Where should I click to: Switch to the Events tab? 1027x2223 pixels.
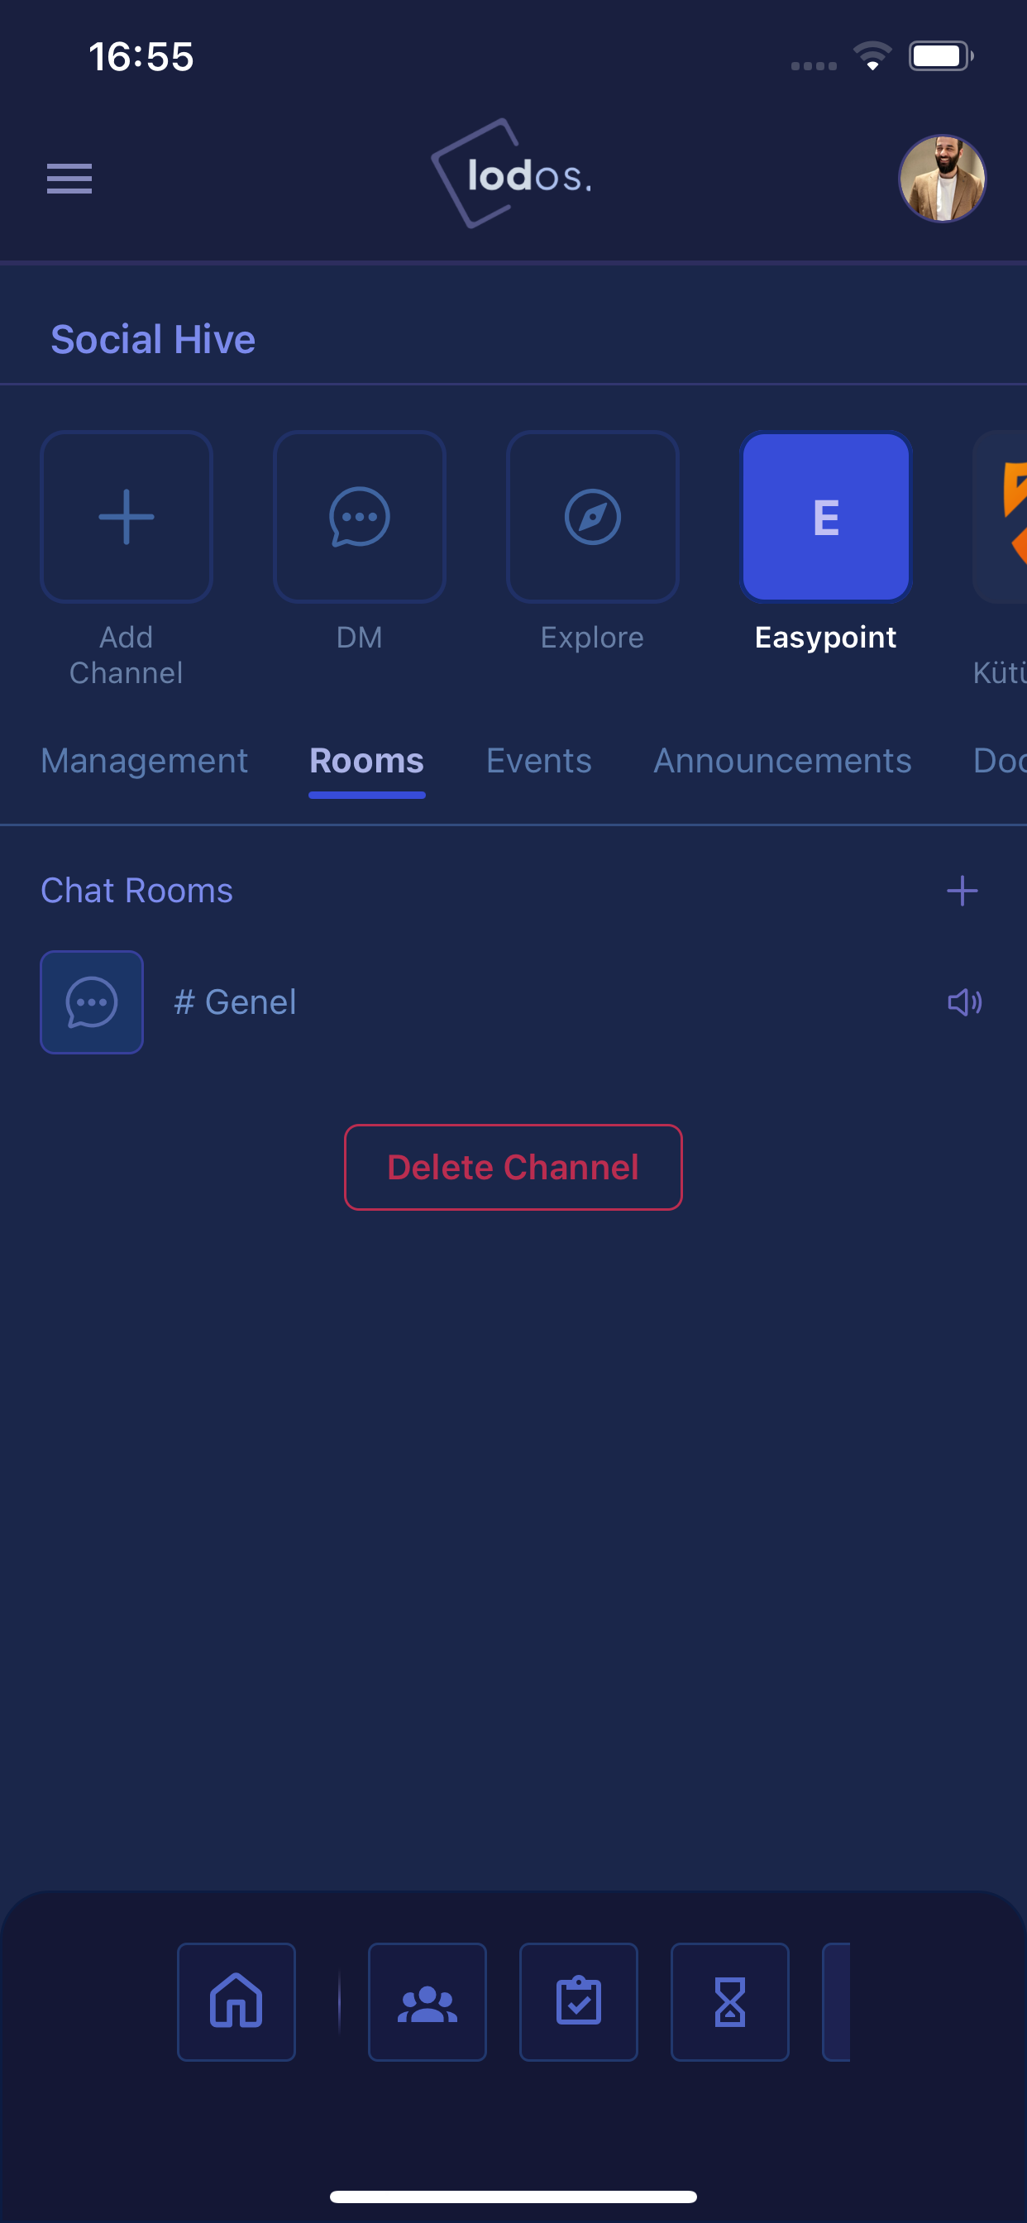pos(538,760)
